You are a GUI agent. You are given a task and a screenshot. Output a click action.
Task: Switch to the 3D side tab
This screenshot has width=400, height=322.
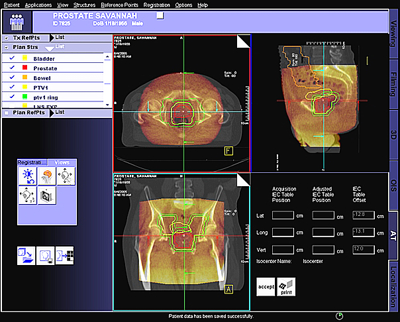[x=393, y=134]
